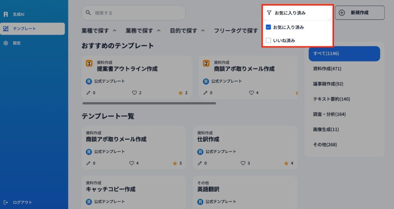Viewport: 394px width, 209px height.
Task: Click the rank 2 badge icon
Action: 206,63
